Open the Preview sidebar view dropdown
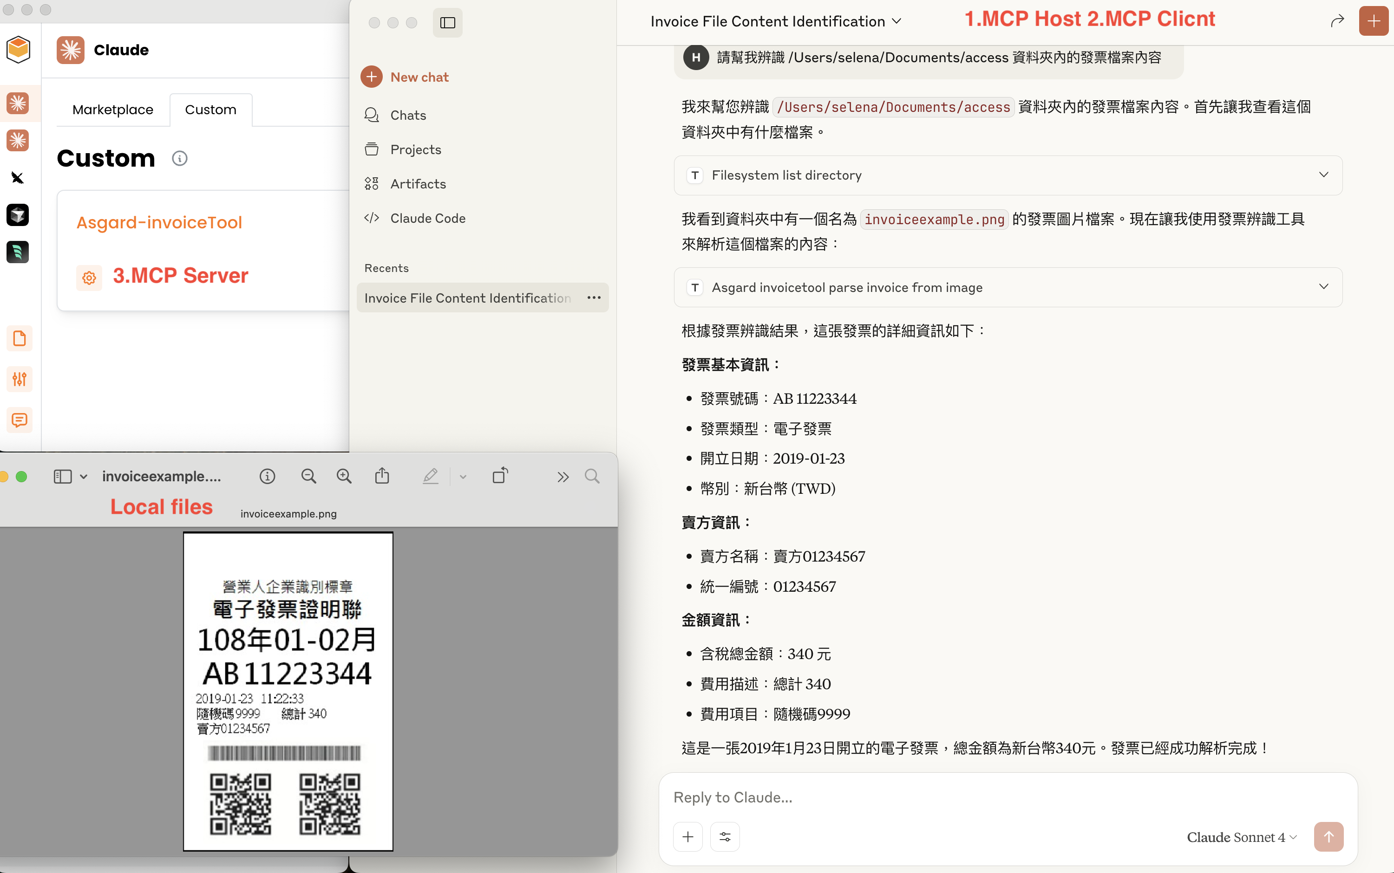Screen dimensions: 1394x873 (83, 477)
